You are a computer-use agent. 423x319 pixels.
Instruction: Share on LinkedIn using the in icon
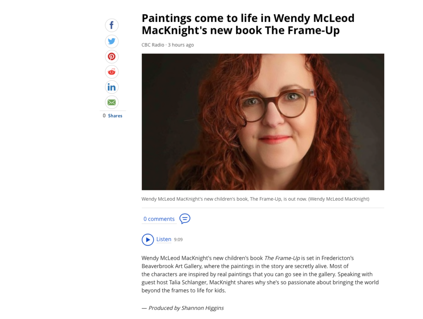click(112, 87)
